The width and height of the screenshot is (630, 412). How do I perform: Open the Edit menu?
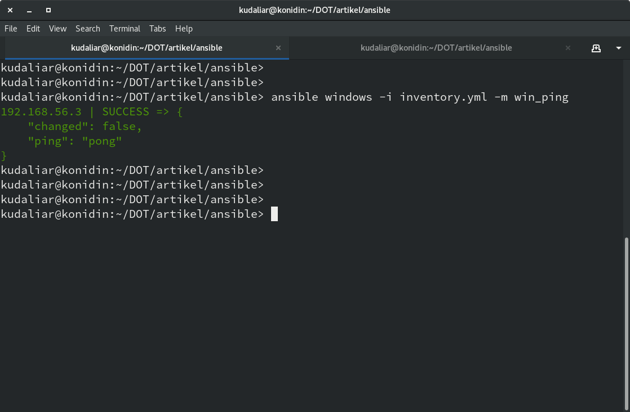(33, 29)
